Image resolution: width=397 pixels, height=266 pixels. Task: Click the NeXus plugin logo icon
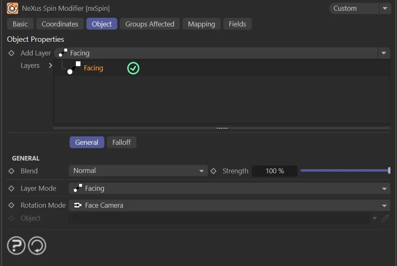[12, 8]
